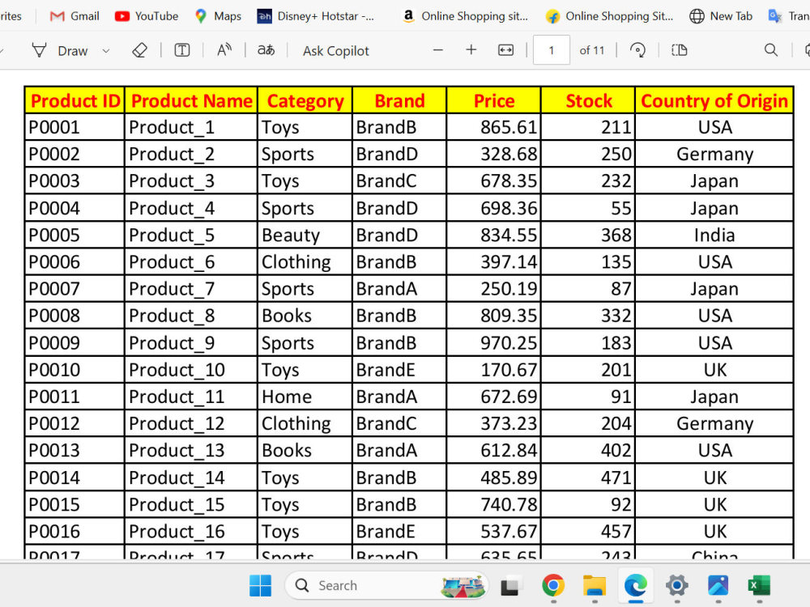Click the Category column header

(x=305, y=100)
